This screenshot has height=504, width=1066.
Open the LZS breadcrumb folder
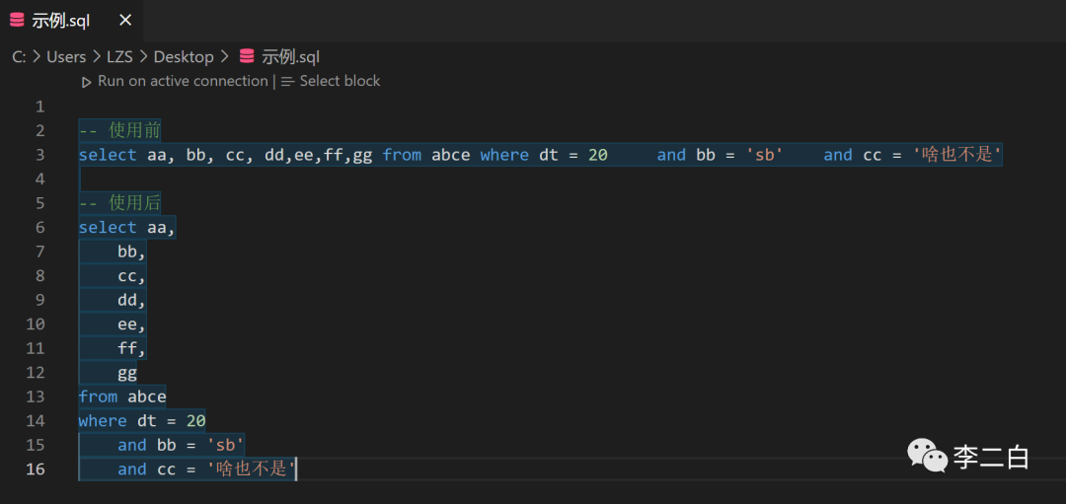coord(119,56)
